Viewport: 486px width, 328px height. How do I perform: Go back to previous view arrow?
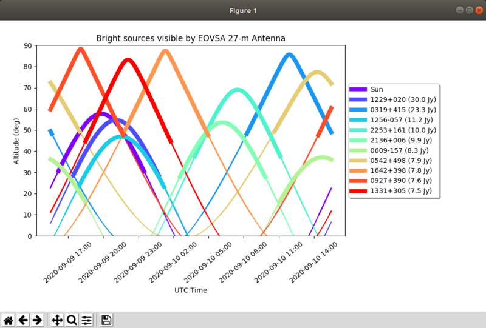tap(23, 320)
